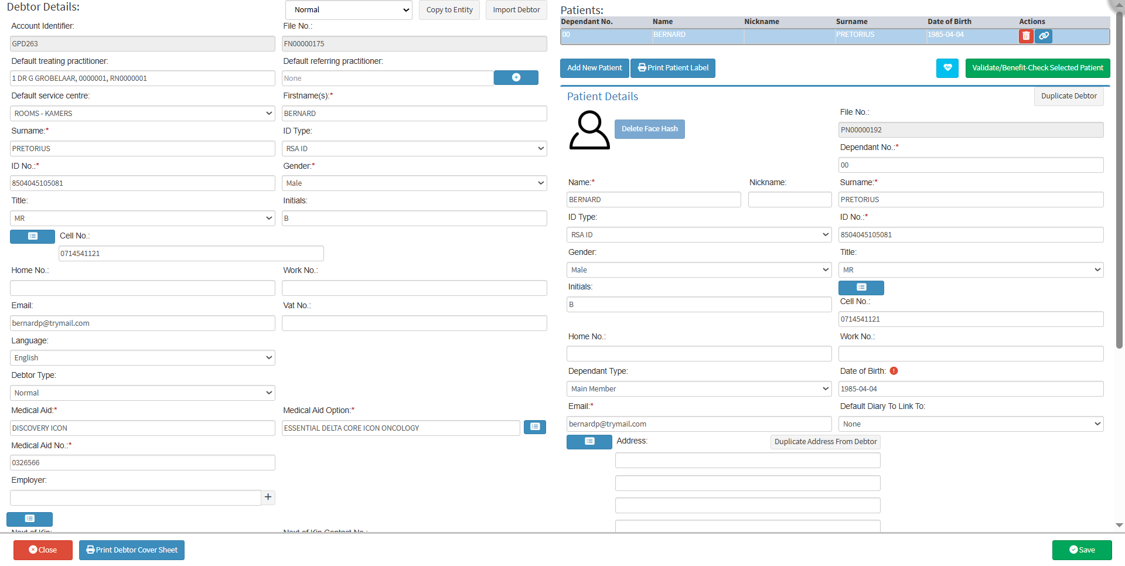The image size is (1125, 566).
Task: Click the red Date of Birth warning icon
Action: (x=894, y=371)
